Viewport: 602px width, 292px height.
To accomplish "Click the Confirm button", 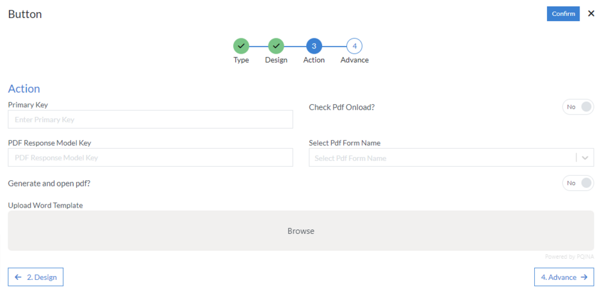I will pyautogui.click(x=563, y=13).
